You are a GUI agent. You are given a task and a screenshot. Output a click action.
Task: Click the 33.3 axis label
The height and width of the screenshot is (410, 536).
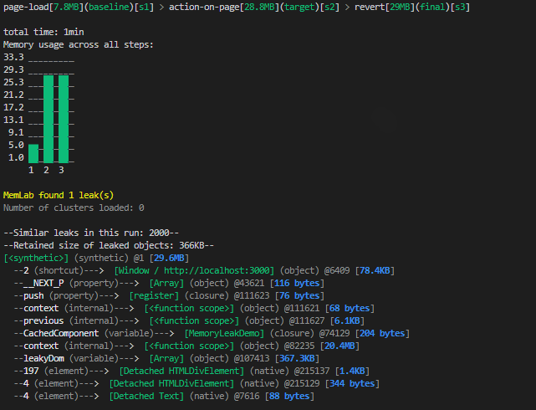coord(13,57)
